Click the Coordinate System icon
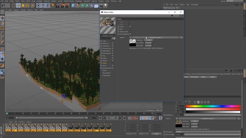Screen dimensions: 246x138 tap(53, 6)
